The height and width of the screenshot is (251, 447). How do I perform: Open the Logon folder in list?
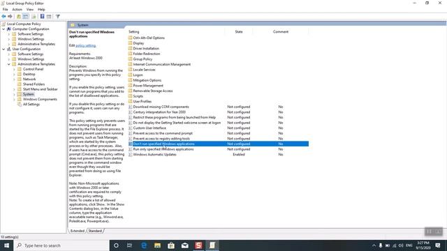tap(138, 75)
